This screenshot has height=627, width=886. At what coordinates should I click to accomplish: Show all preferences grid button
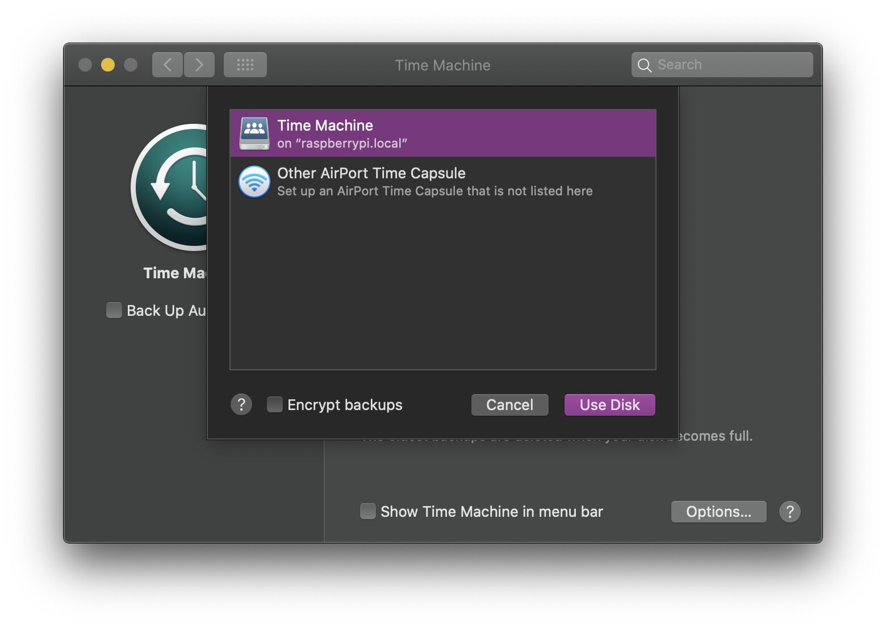(x=245, y=65)
